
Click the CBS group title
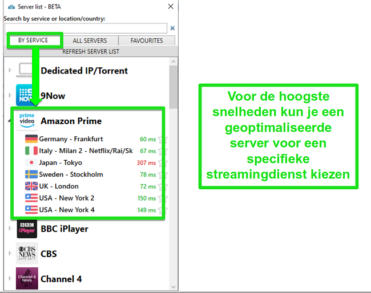pyautogui.click(x=49, y=254)
